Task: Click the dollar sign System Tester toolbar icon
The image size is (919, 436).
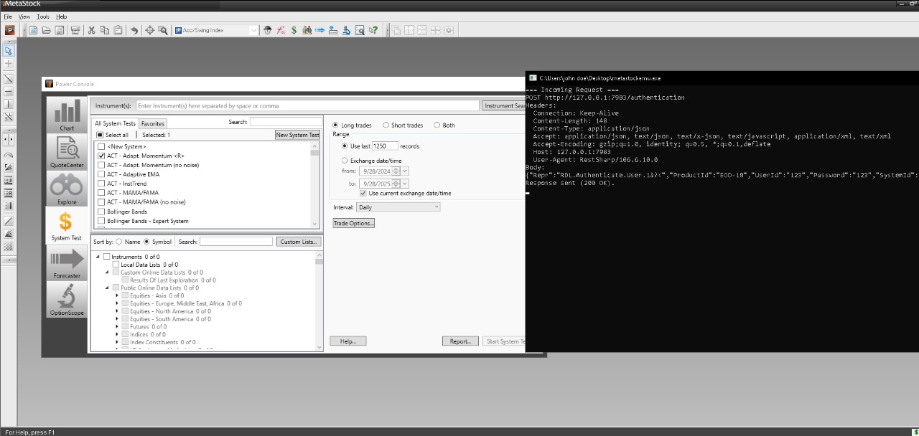Action: pyautogui.click(x=294, y=30)
